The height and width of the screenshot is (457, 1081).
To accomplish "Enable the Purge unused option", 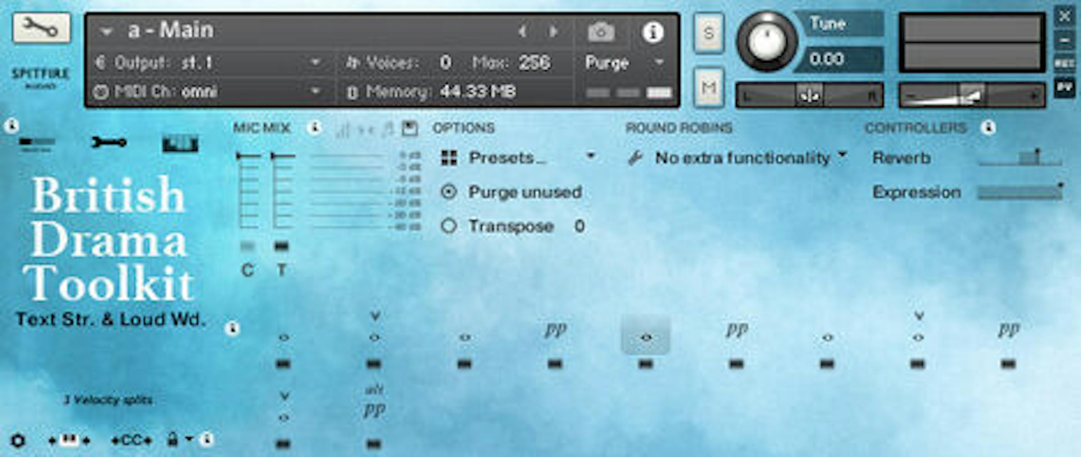I will 449,192.
